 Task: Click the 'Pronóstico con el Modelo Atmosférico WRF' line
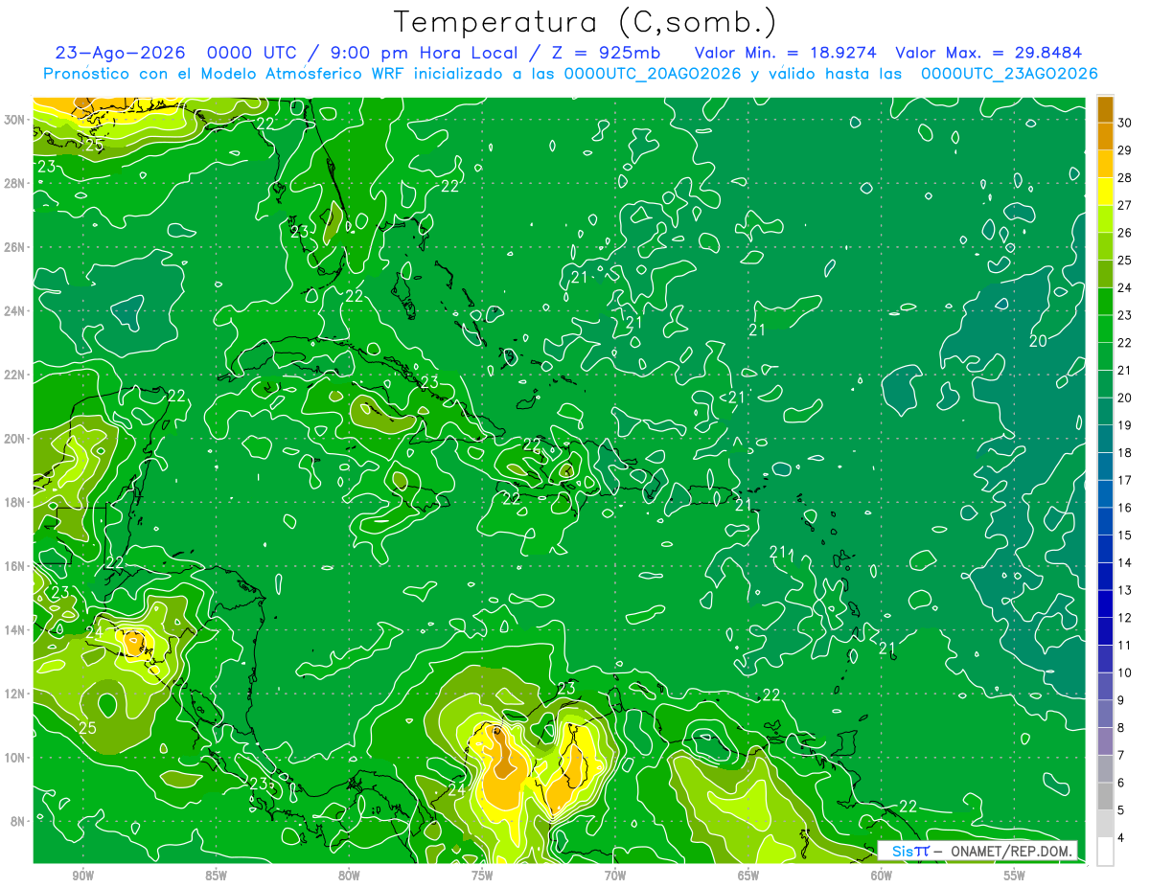[570, 74]
